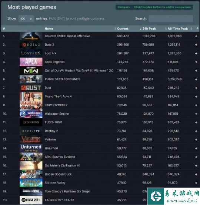Click plus icon in Stardew Valley row

point(196,183)
